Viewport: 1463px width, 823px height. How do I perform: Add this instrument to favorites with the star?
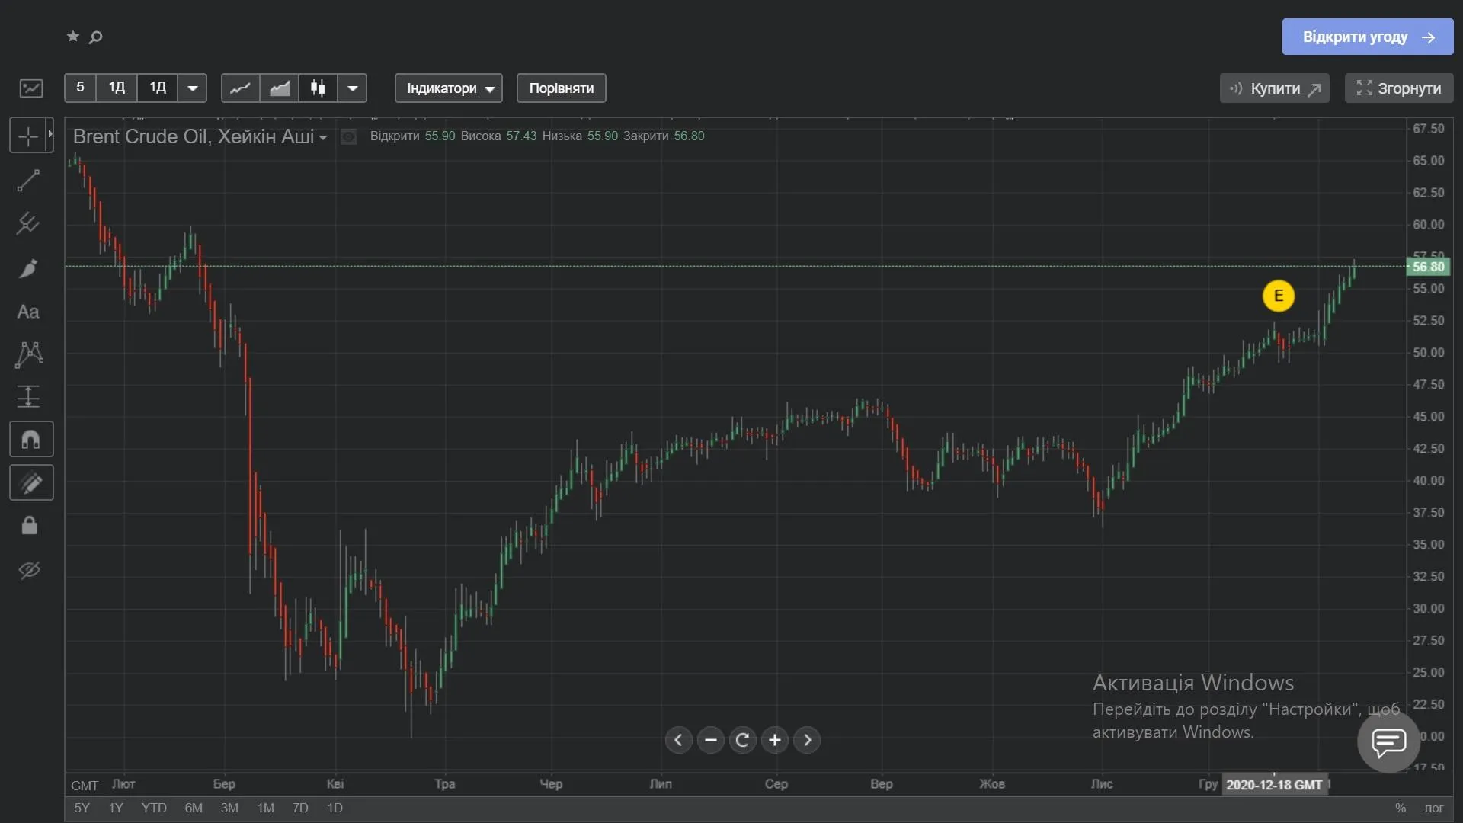pyautogui.click(x=73, y=37)
